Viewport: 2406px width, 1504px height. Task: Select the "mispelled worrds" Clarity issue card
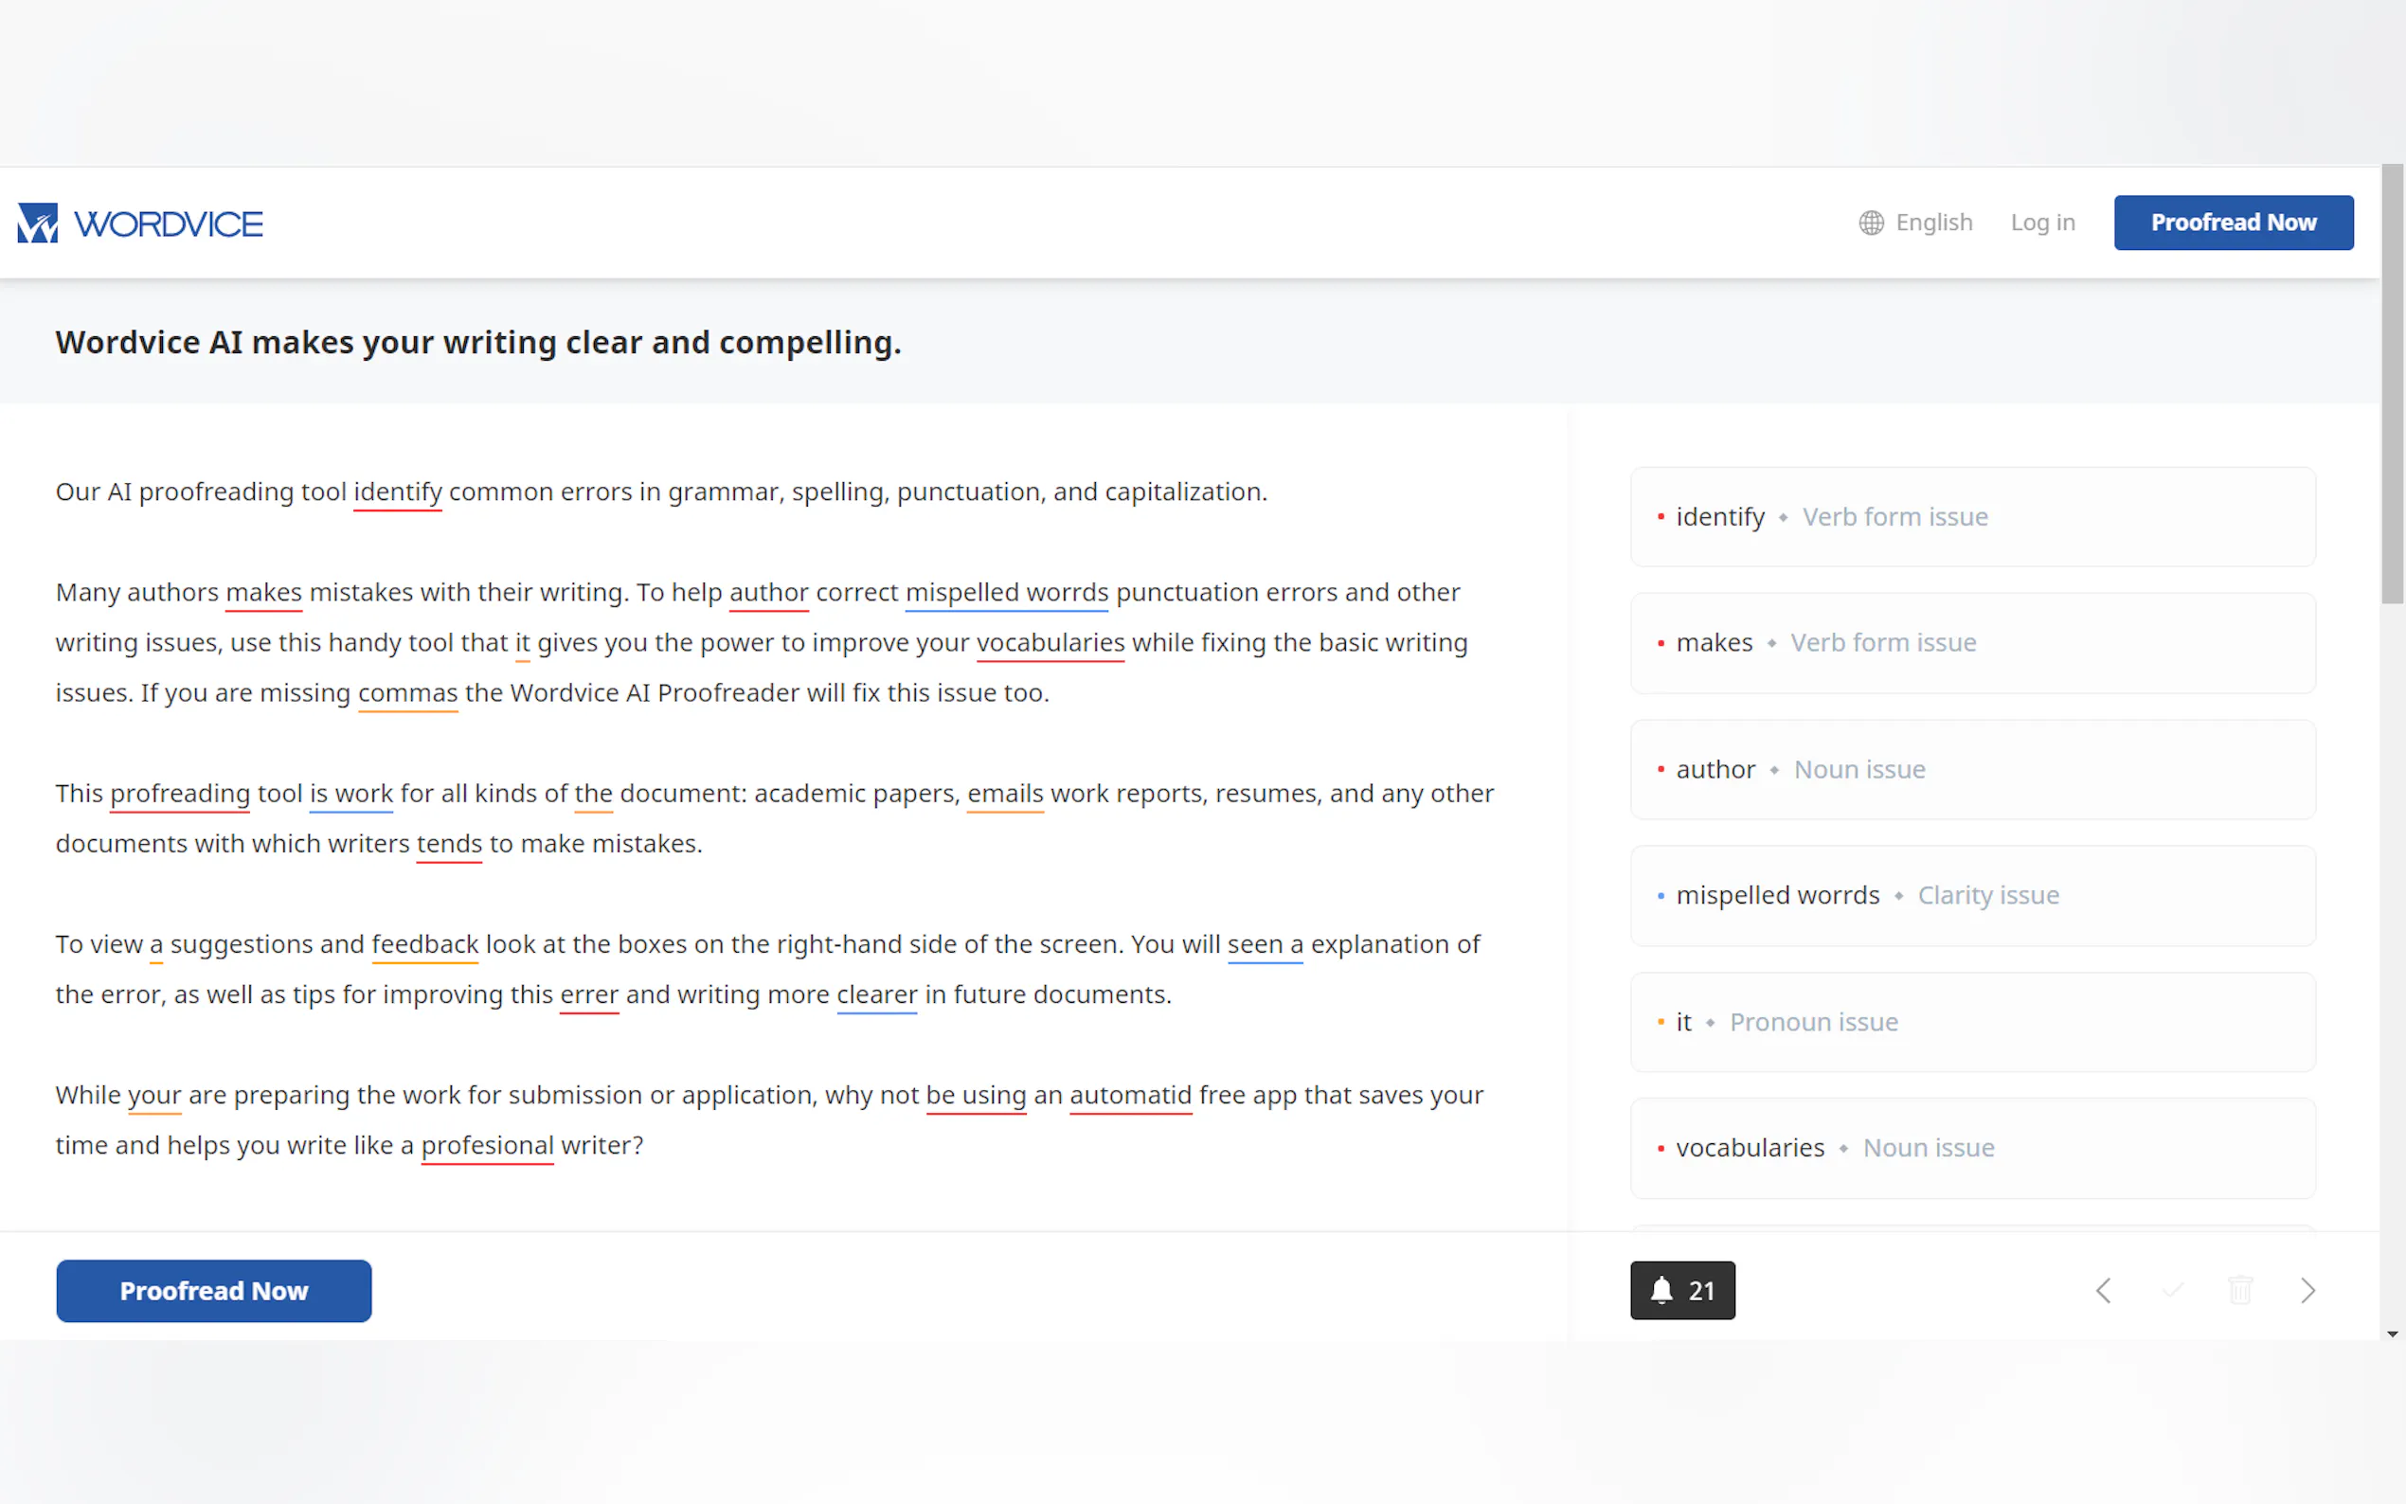(x=1971, y=895)
